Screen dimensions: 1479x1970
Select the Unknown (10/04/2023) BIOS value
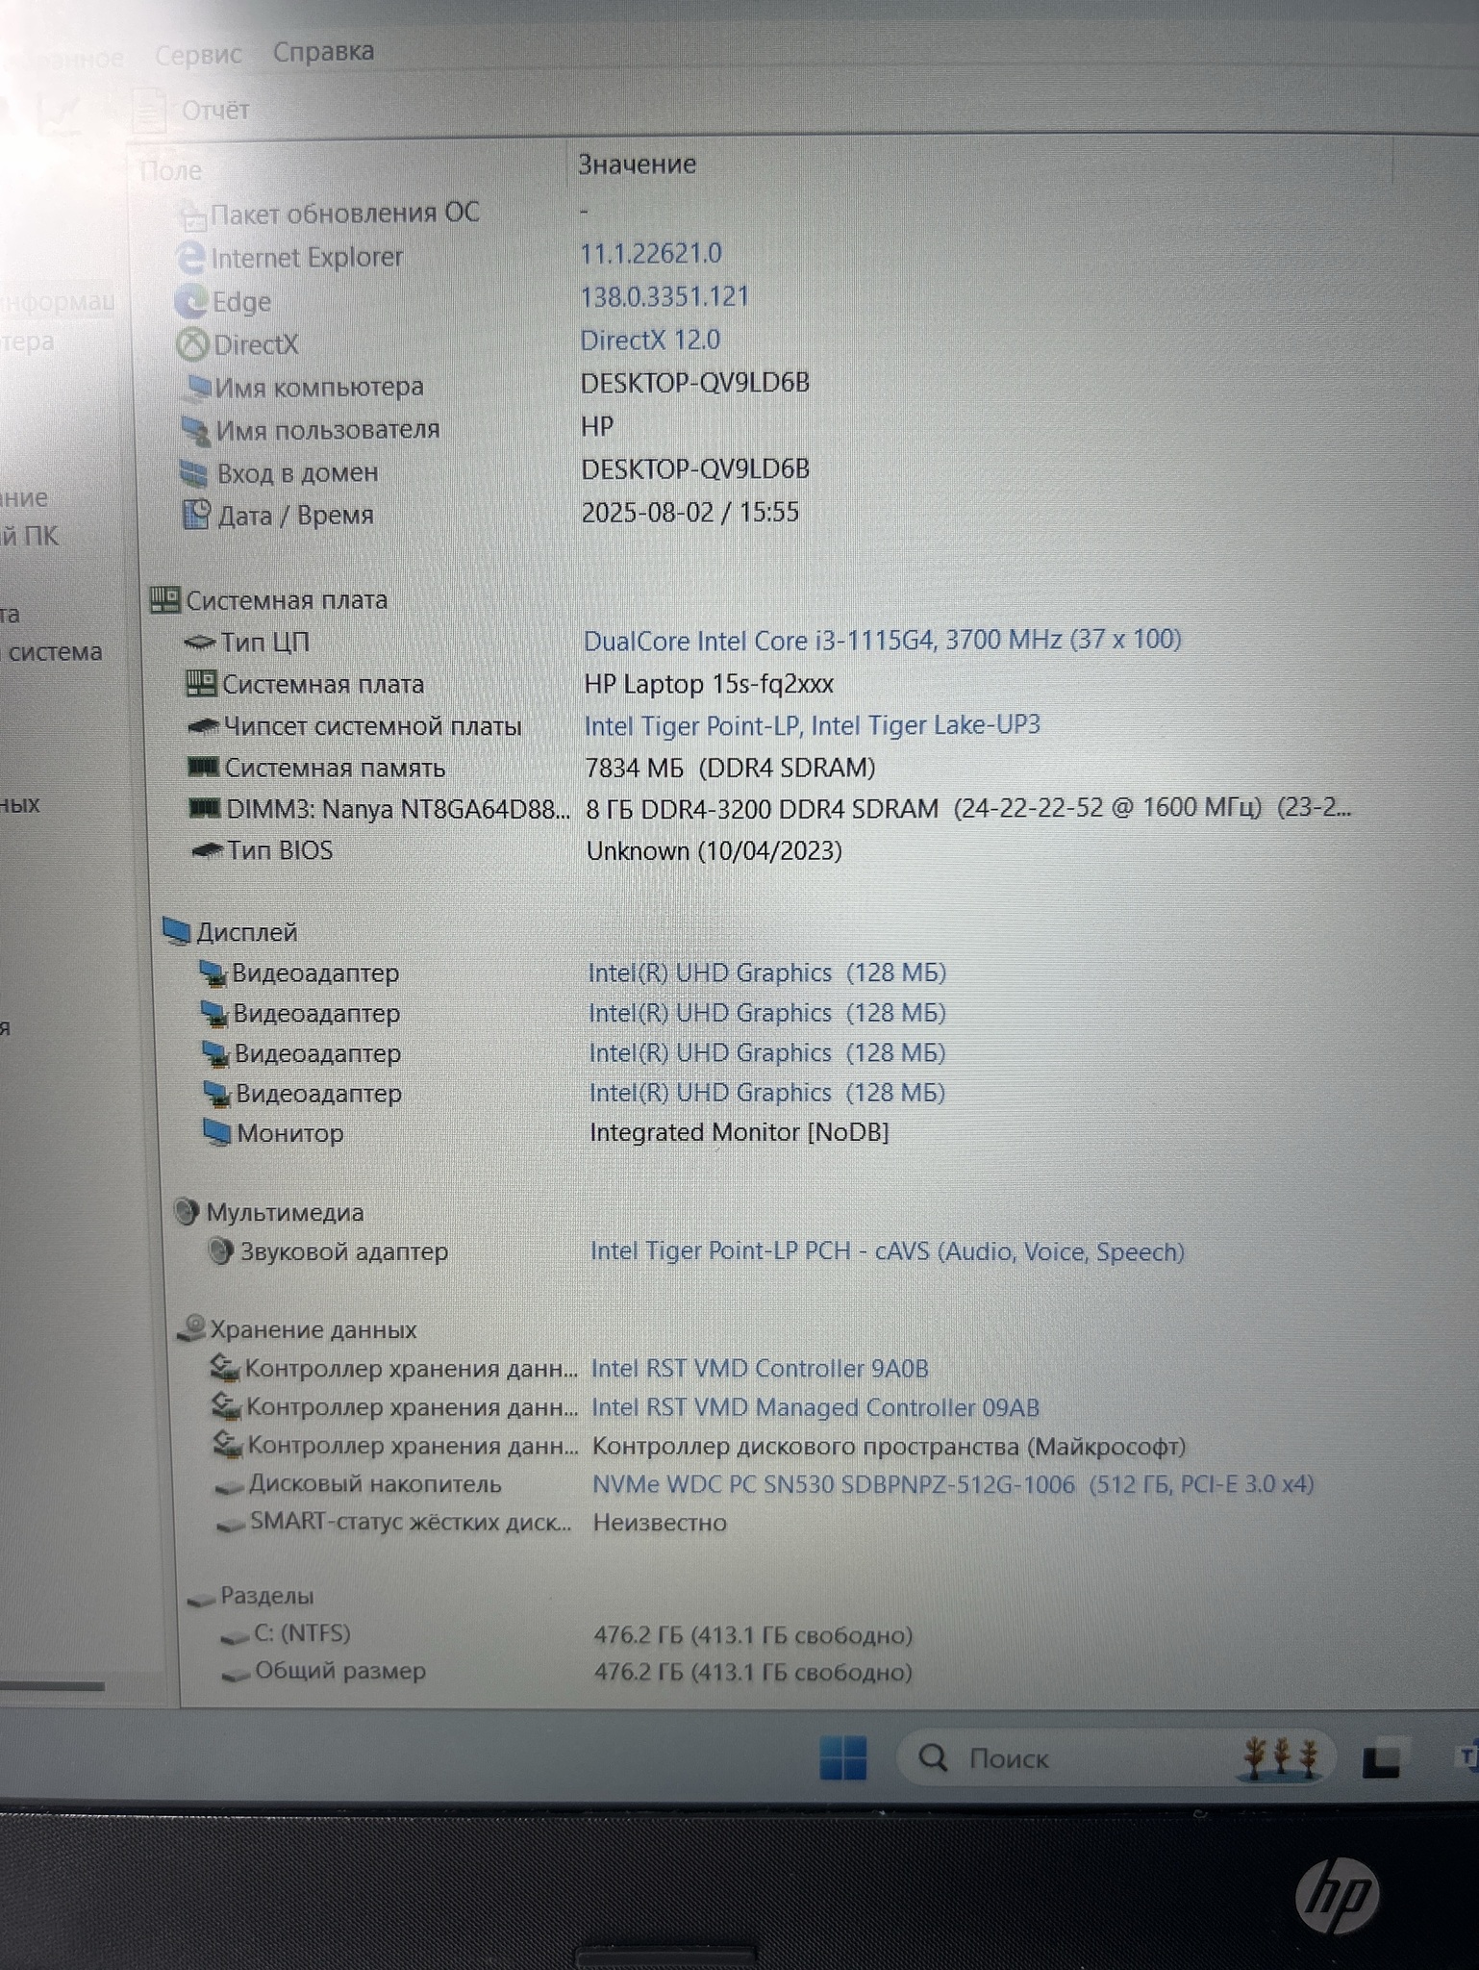pyautogui.click(x=714, y=850)
